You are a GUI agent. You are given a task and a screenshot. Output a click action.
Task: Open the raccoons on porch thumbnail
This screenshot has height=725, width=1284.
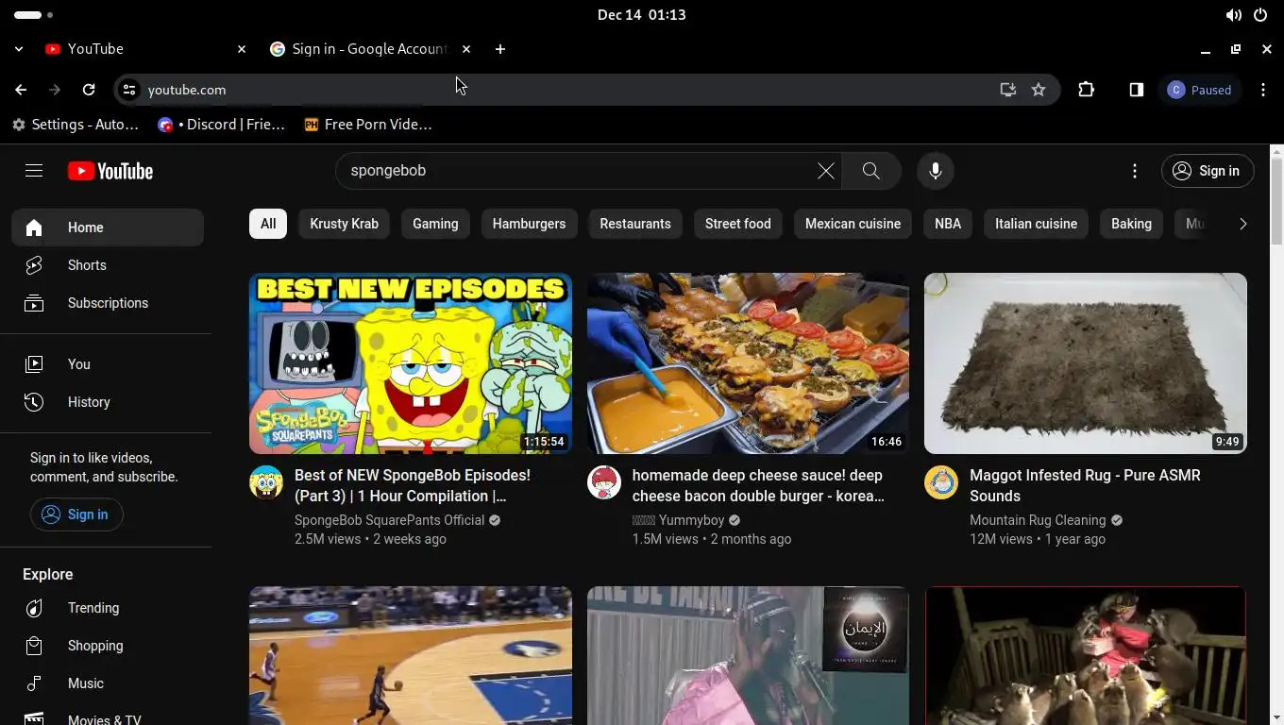(1086, 656)
